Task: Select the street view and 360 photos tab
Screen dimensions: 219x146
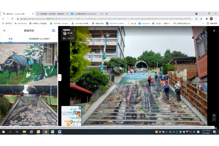Action: 39,39
